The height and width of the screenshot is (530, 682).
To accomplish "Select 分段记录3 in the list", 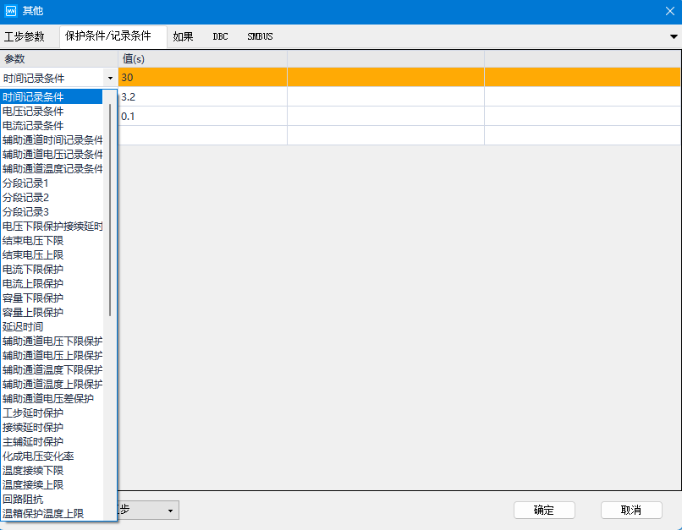I will tap(52, 211).
